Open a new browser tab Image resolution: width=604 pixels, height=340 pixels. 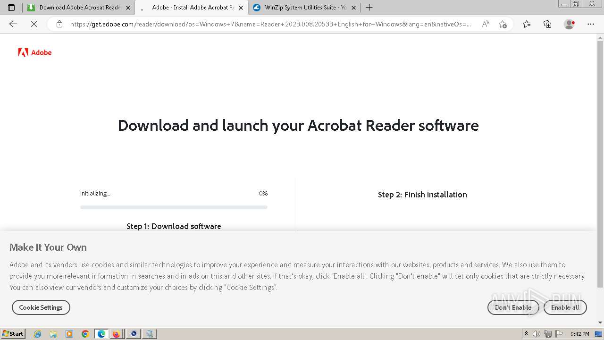pyautogui.click(x=369, y=8)
